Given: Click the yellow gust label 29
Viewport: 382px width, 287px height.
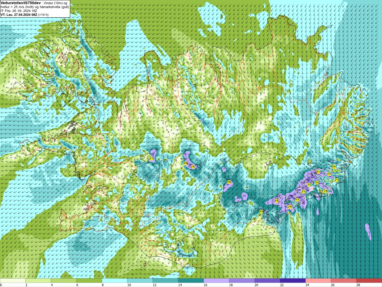Looking at the screenshot, I should [x=289, y=207].
